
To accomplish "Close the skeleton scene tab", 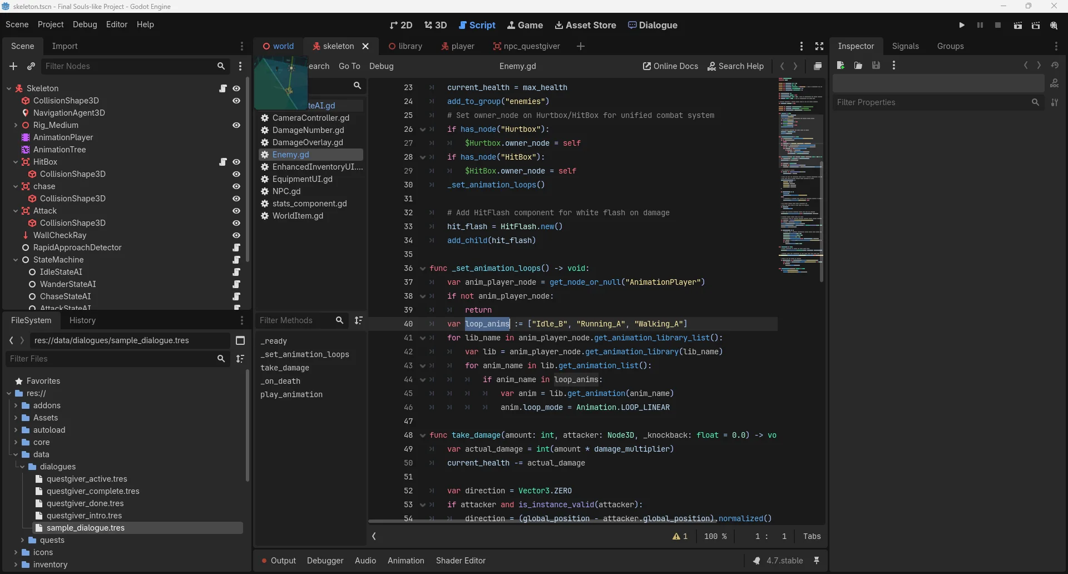I will tap(365, 46).
